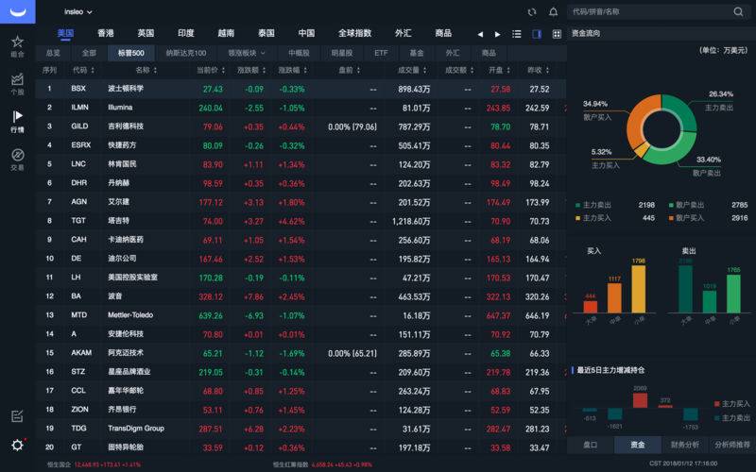Toggle the 散户买入 legend item

pos(686,218)
